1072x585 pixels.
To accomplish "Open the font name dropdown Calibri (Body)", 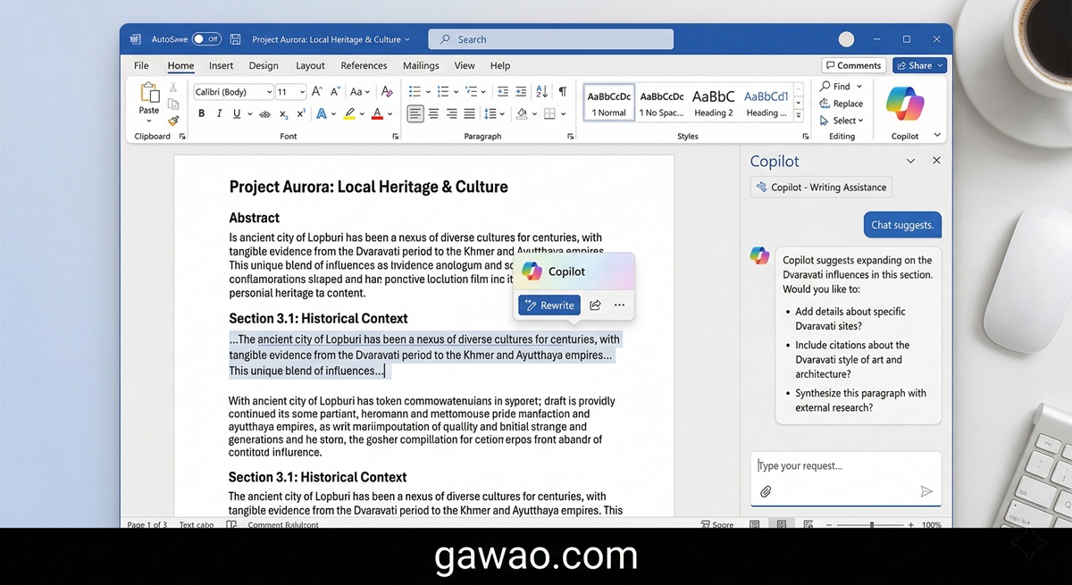I will [233, 92].
